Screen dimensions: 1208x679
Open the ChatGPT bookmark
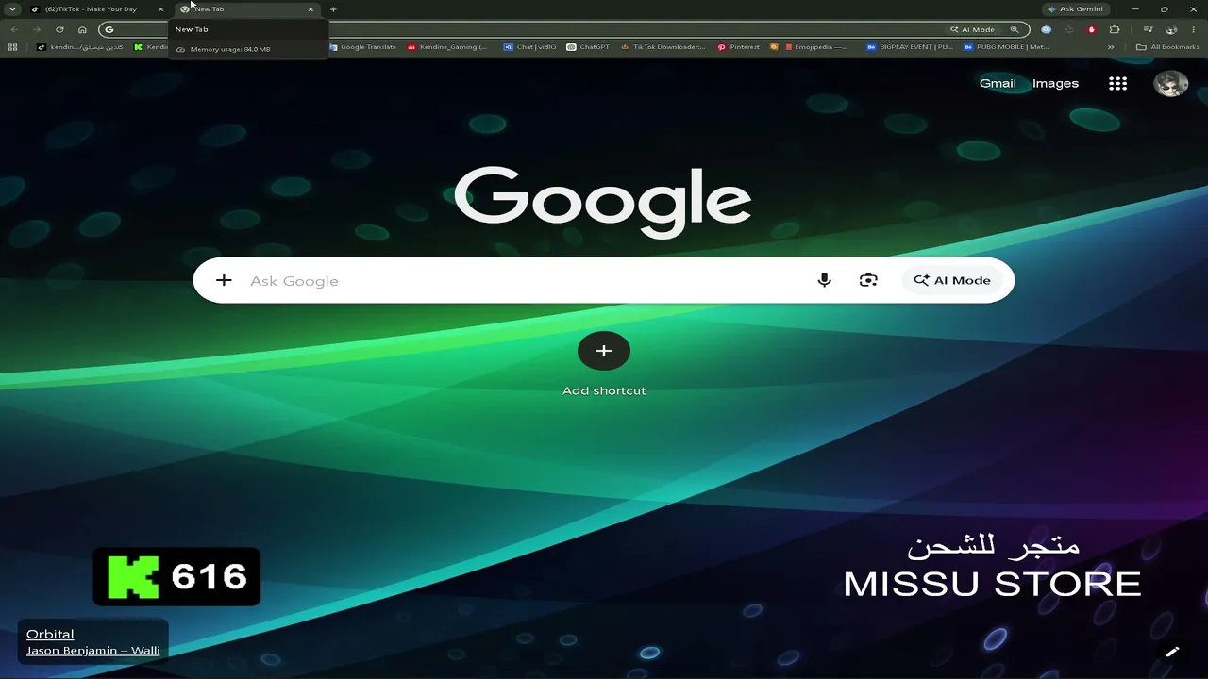click(x=588, y=47)
